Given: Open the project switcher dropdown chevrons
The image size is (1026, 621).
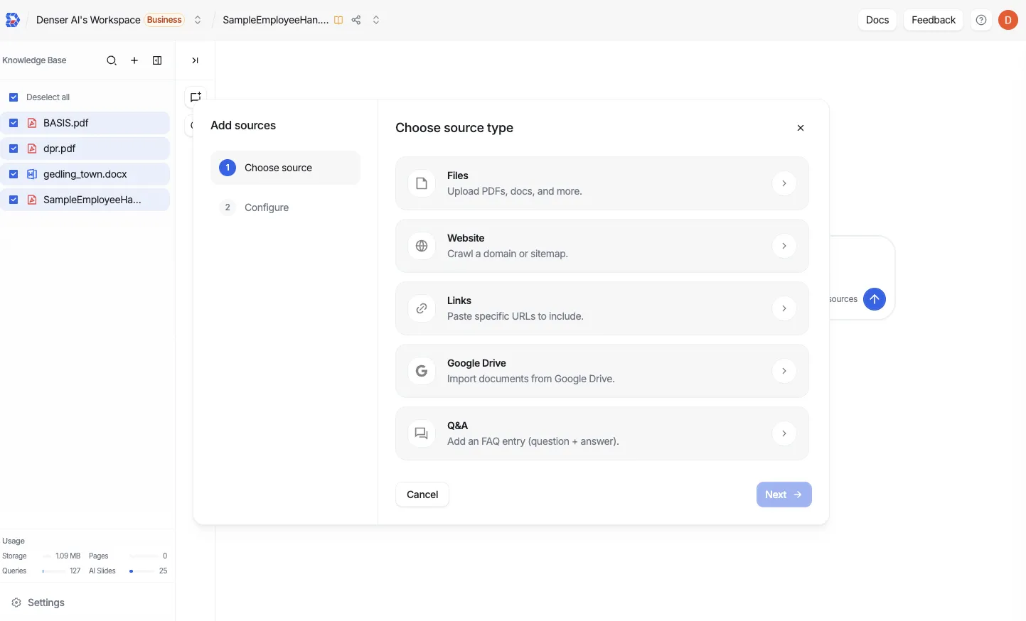Looking at the screenshot, I should pyautogui.click(x=376, y=20).
